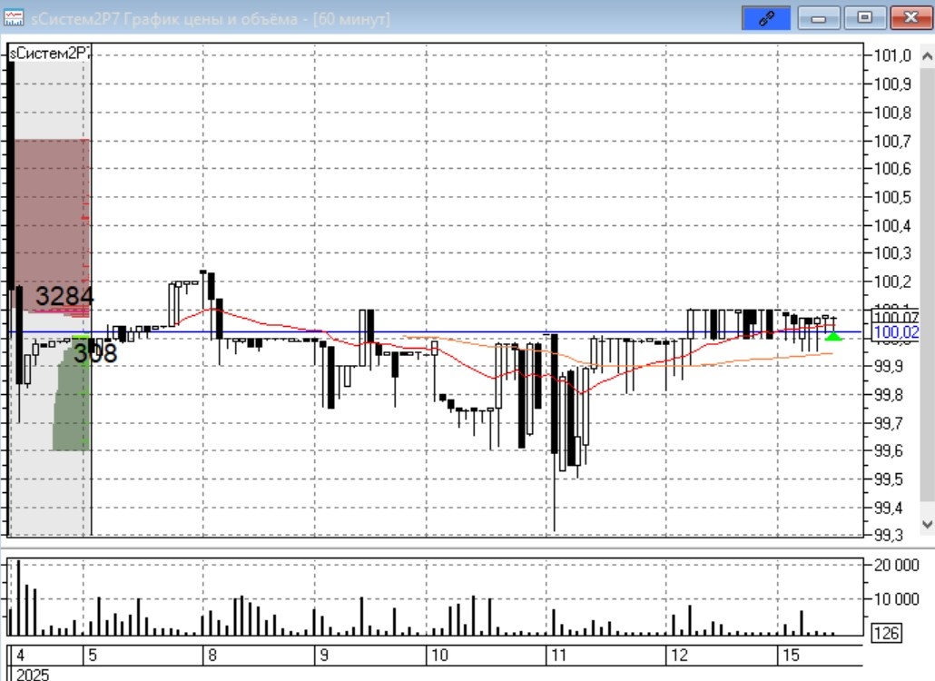Click the boxed 126 volume value
Image resolution: width=935 pixels, height=681 pixels.
pyautogui.click(x=886, y=633)
